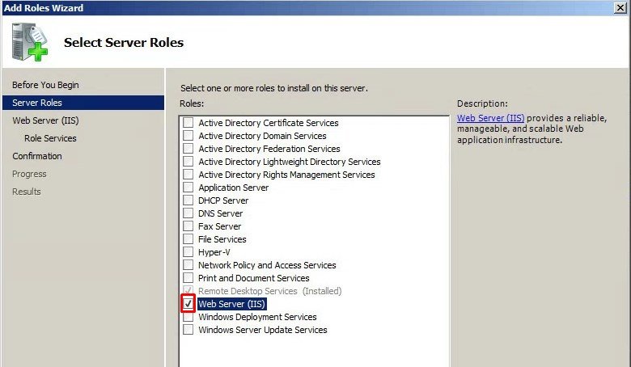Viewport: 631px width, 367px height.
Task: Close the Add Roles Wizard window
Action: [x=621, y=7]
